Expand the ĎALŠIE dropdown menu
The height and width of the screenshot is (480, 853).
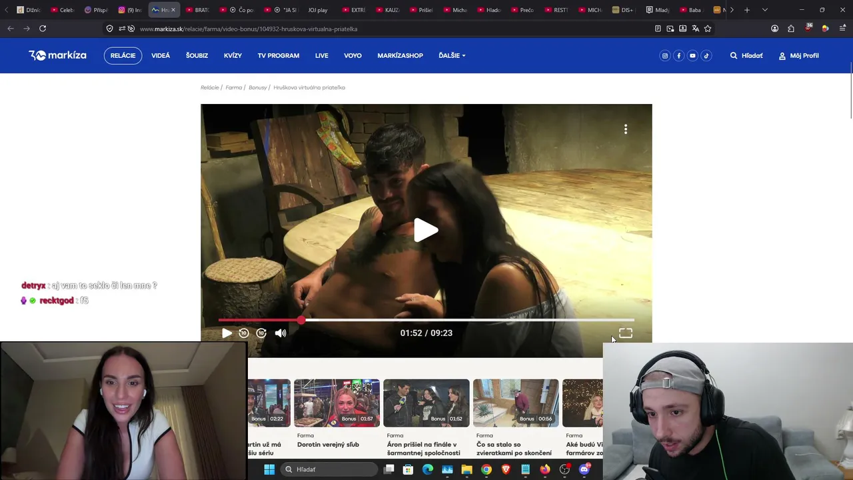point(452,55)
